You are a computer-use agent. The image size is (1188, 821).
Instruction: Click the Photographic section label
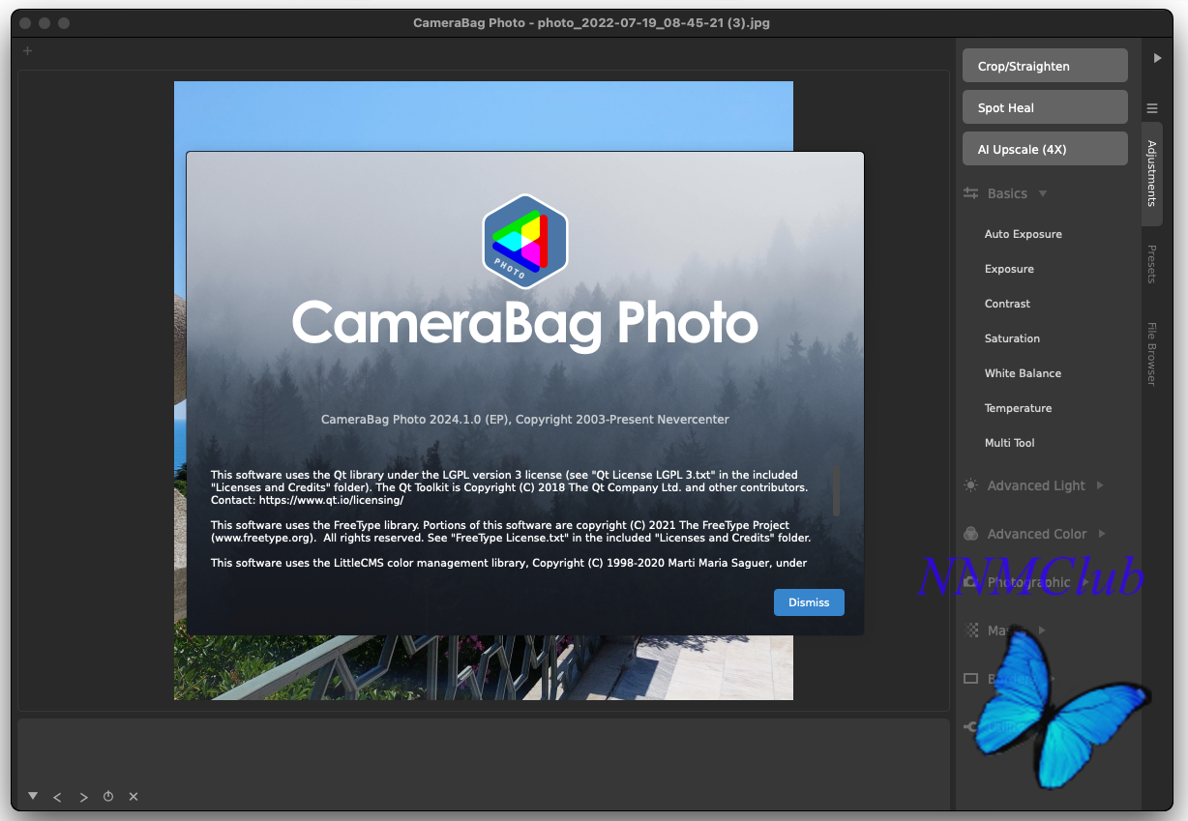tap(1028, 582)
